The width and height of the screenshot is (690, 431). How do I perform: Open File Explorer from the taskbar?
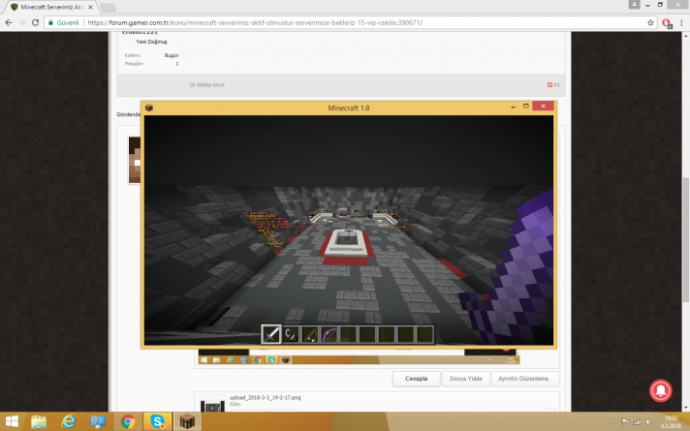point(39,421)
